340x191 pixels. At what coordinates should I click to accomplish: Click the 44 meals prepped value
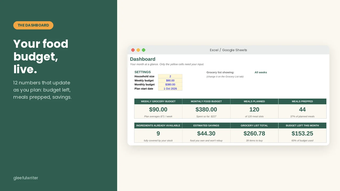(302, 110)
